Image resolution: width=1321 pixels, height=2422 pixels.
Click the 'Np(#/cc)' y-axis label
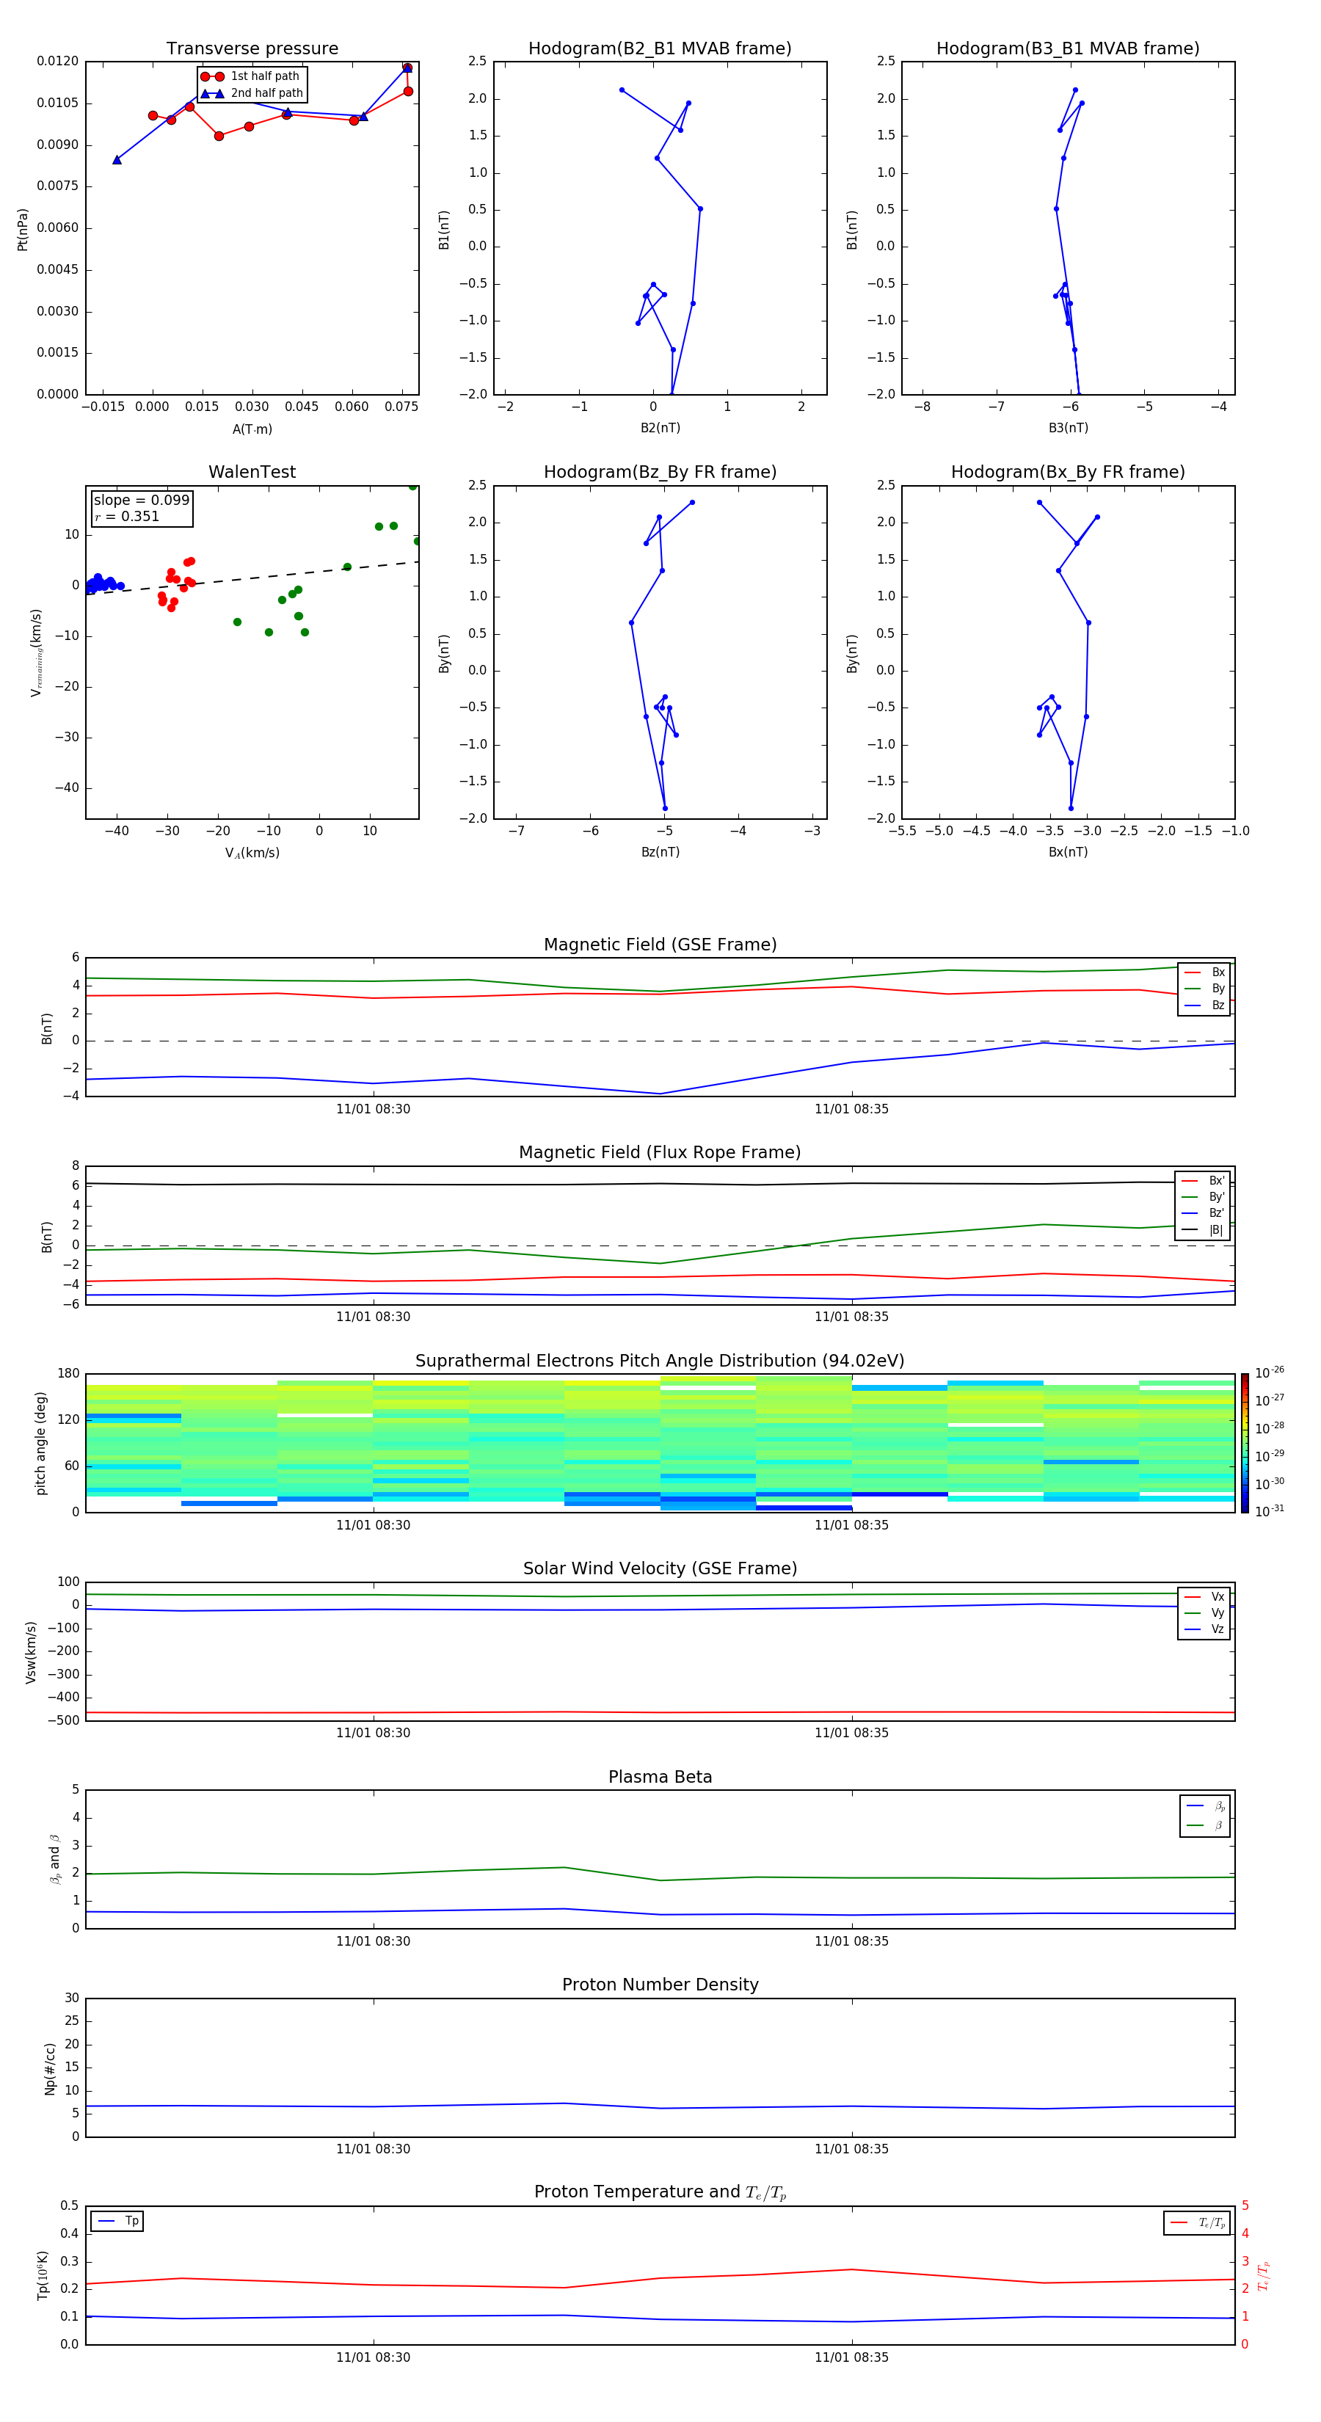pos(50,2068)
